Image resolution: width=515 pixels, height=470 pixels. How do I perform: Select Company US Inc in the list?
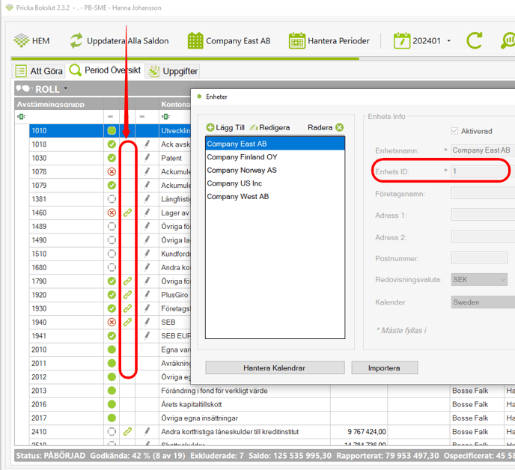tap(275, 183)
